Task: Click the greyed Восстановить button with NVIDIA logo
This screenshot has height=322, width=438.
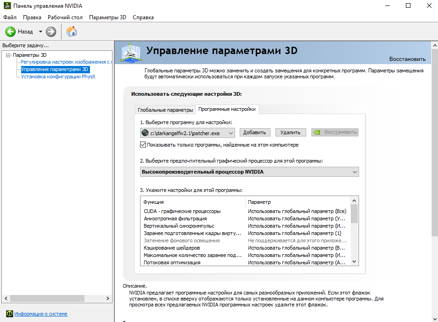Action: [x=335, y=132]
